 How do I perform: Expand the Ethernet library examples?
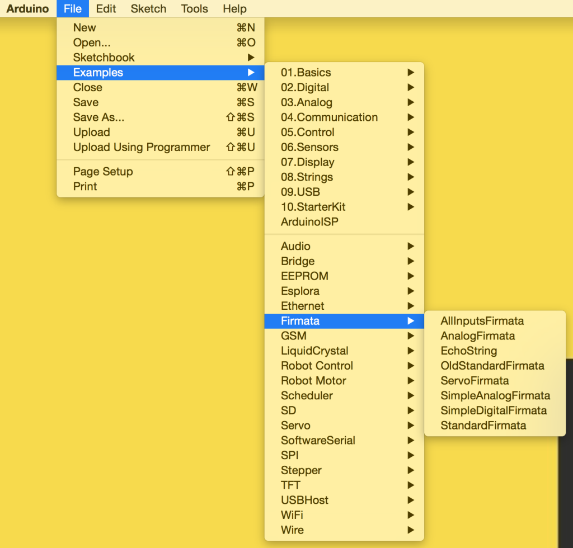(x=302, y=306)
